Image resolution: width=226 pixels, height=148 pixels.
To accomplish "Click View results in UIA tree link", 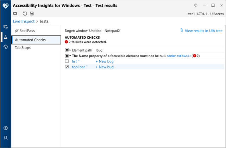I will (203, 31).
